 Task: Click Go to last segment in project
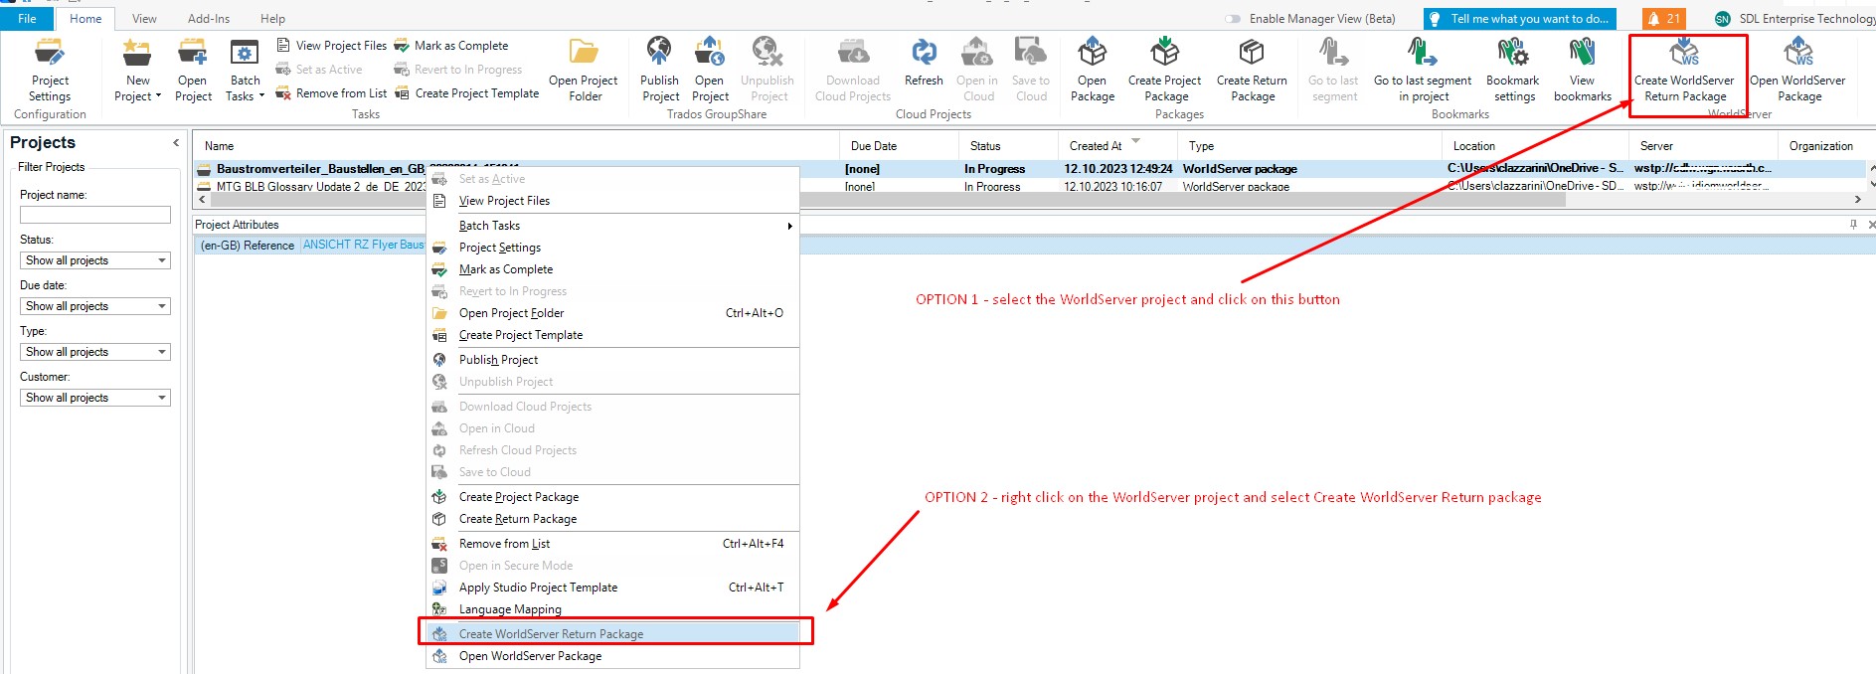[x=1423, y=70]
